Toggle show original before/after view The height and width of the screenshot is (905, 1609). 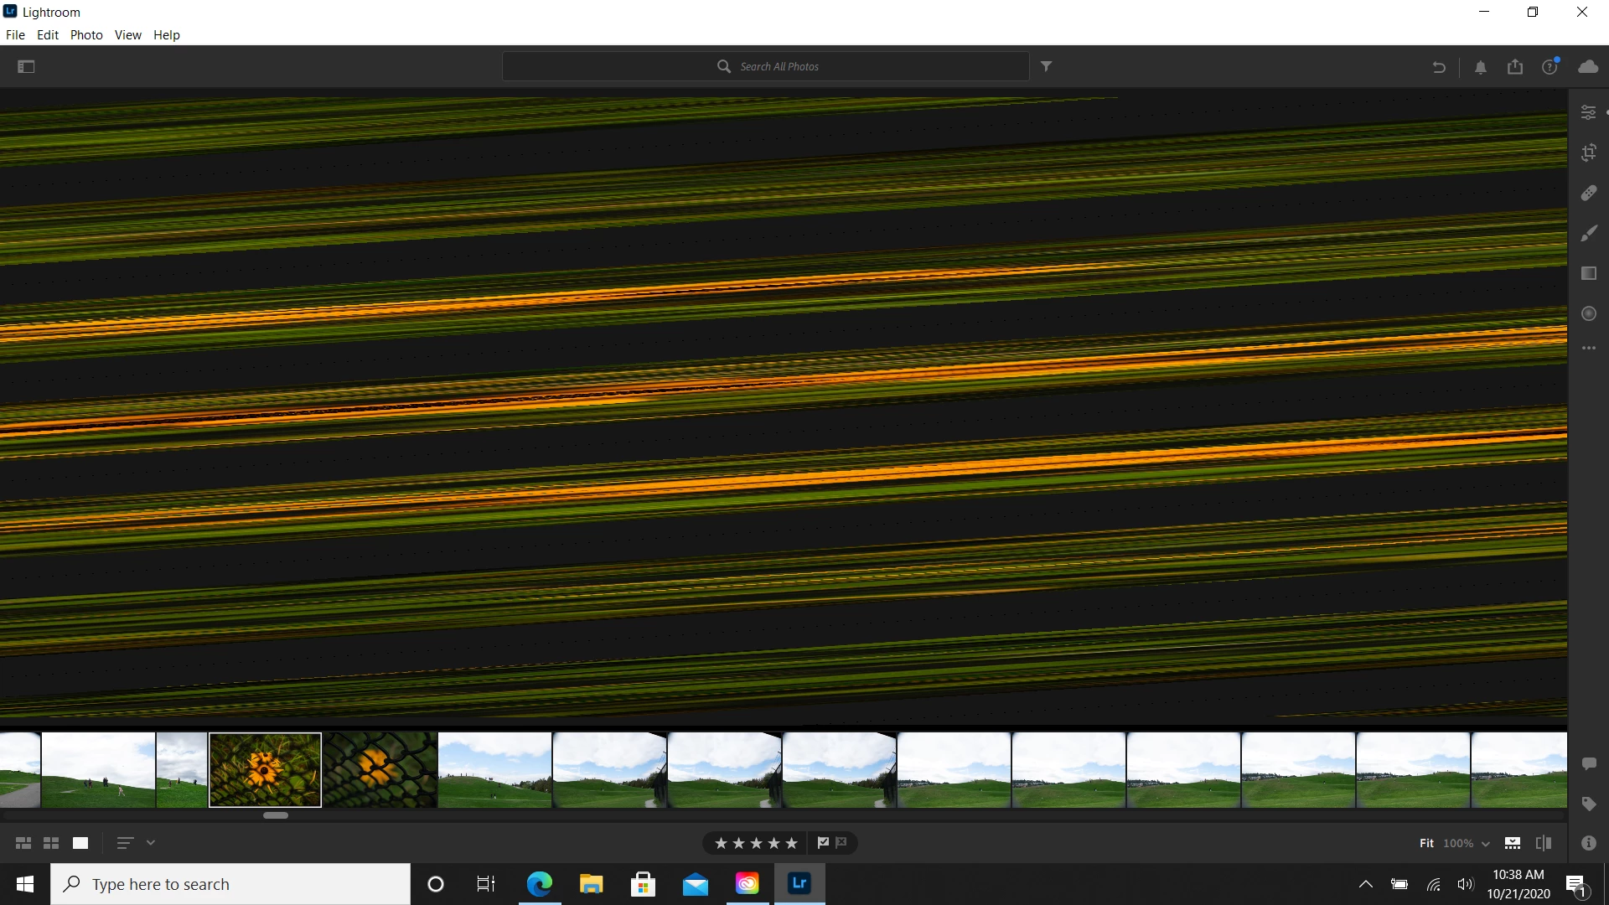click(1543, 843)
